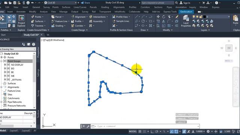This screenshot has height=135, width=240.
Task: Select the Ellipse draw tool
Action: 143,26
